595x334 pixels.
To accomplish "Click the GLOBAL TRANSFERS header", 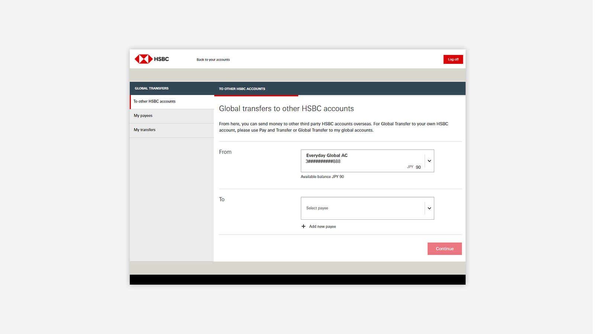I will [152, 88].
